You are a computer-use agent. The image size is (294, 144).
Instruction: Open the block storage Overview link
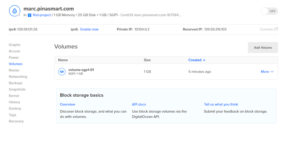click(68, 104)
